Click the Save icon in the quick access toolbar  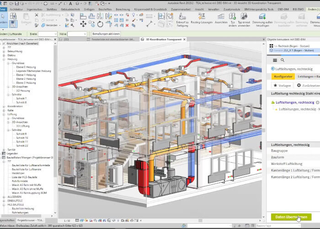click(x=16, y=4)
